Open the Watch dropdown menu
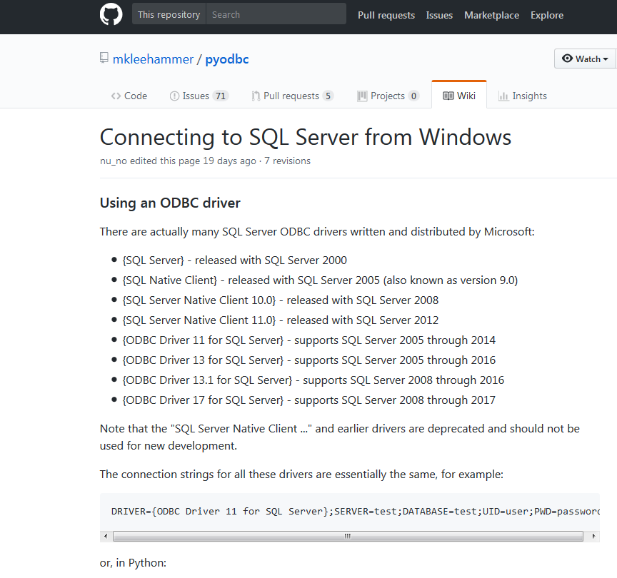The height and width of the screenshot is (578, 617). coord(586,59)
